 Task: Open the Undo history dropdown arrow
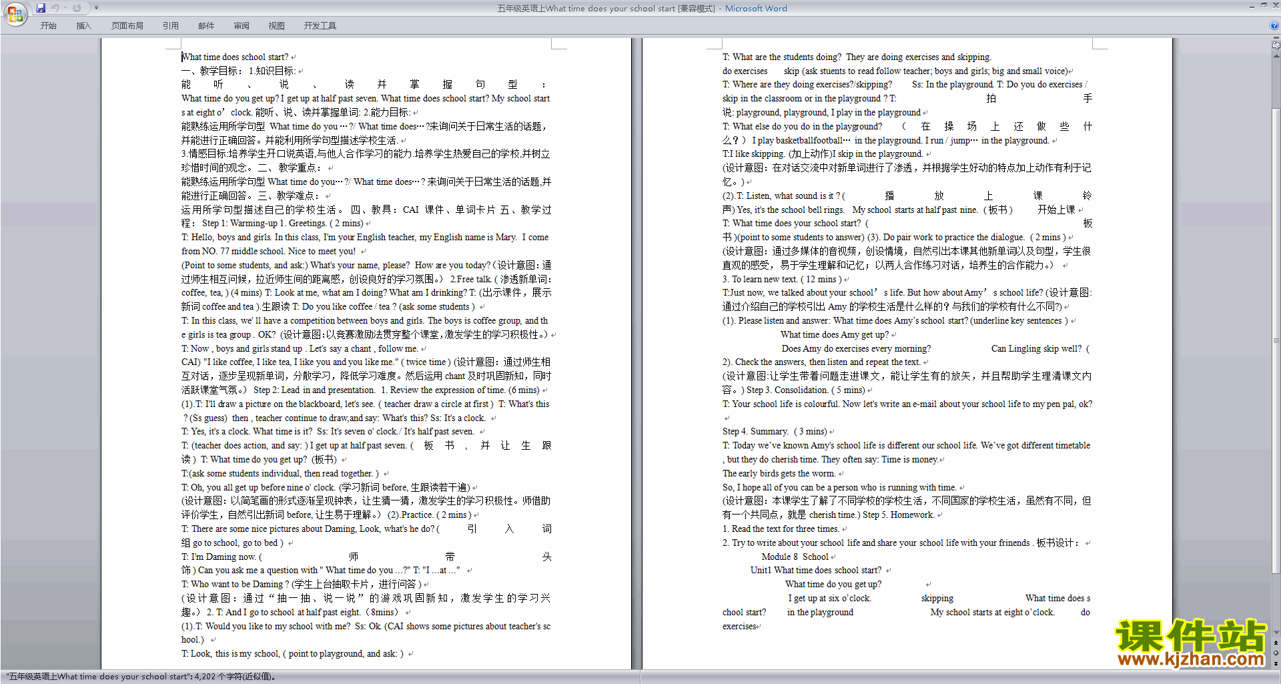click(x=65, y=8)
